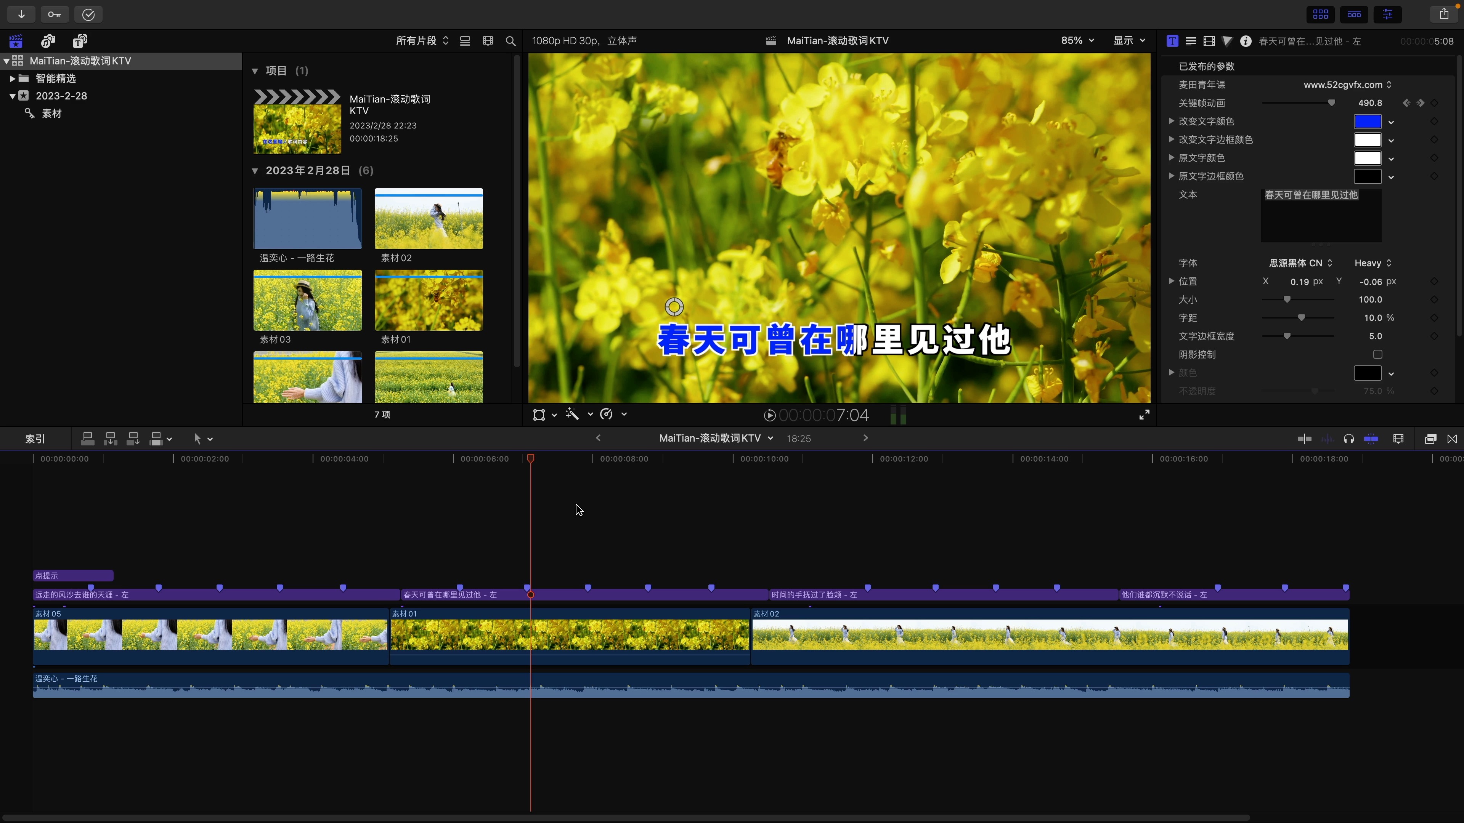Open the photos and audio sidebar
The height and width of the screenshot is (823, 1464).
(x=48, y=41)
